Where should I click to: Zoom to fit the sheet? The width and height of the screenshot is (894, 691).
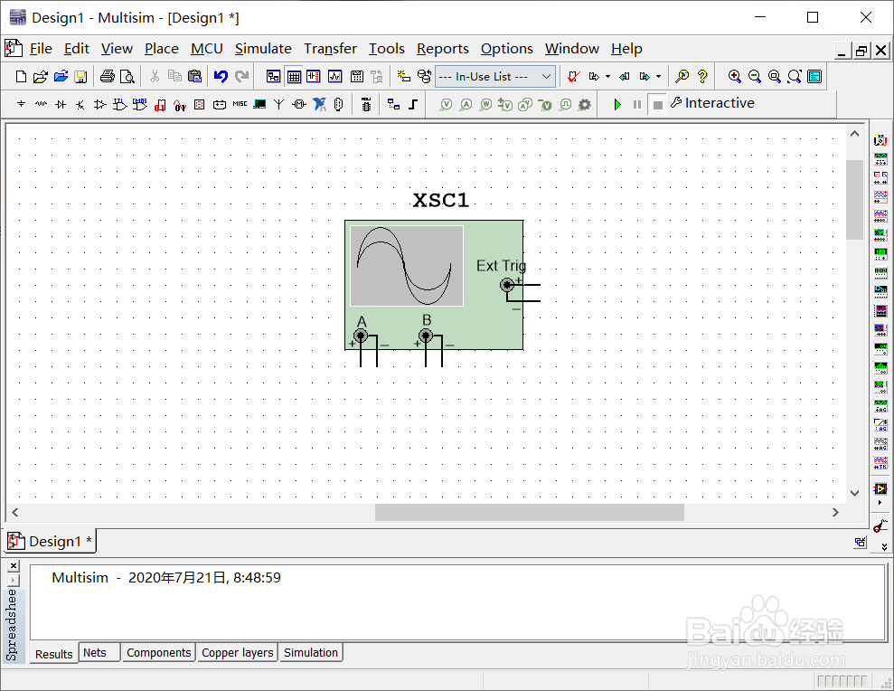[795, 77]
